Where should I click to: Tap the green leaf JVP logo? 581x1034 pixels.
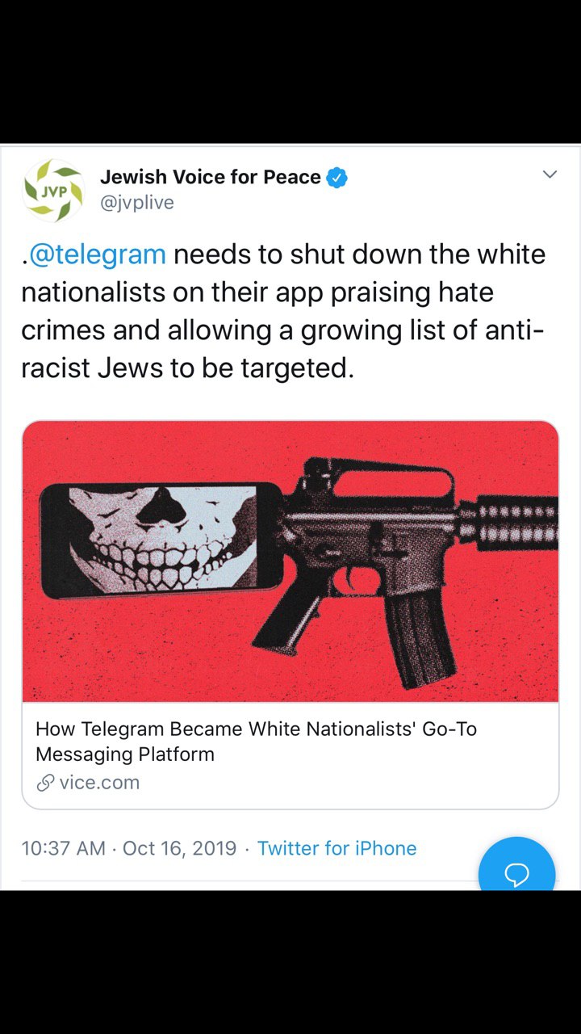point(52,191)
